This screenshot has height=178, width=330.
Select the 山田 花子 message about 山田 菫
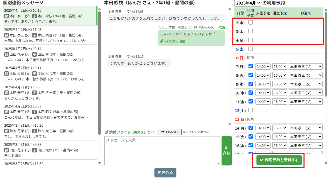tap(50, 54)
